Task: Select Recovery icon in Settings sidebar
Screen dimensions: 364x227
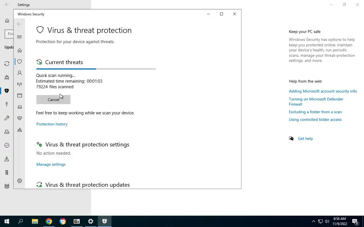Action: coord(7,132)
